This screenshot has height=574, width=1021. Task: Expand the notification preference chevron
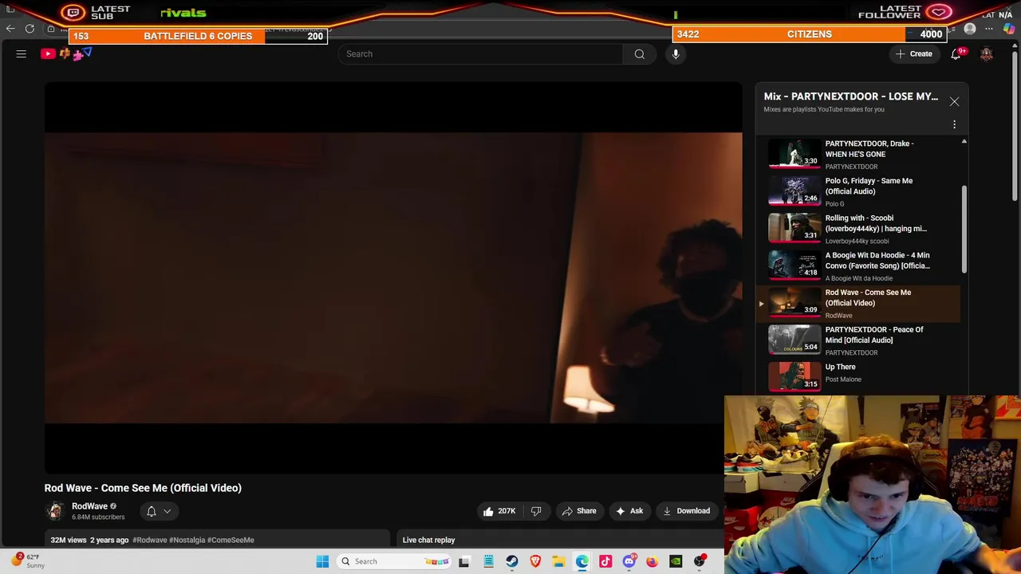point(168,511)
